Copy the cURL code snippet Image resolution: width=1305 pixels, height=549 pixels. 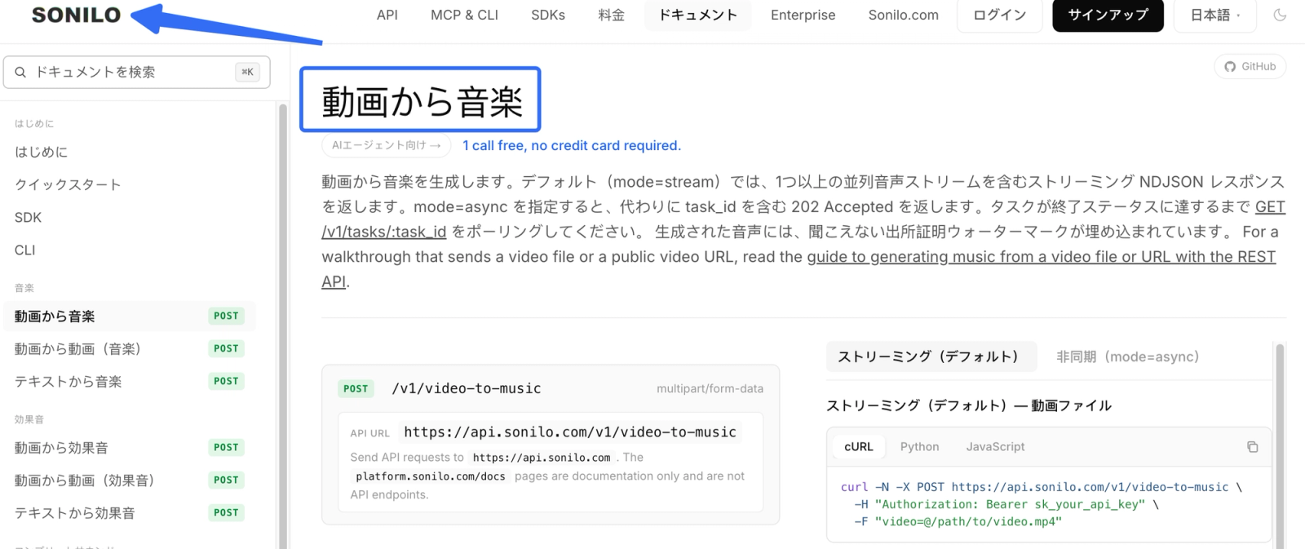point(1252,447)
